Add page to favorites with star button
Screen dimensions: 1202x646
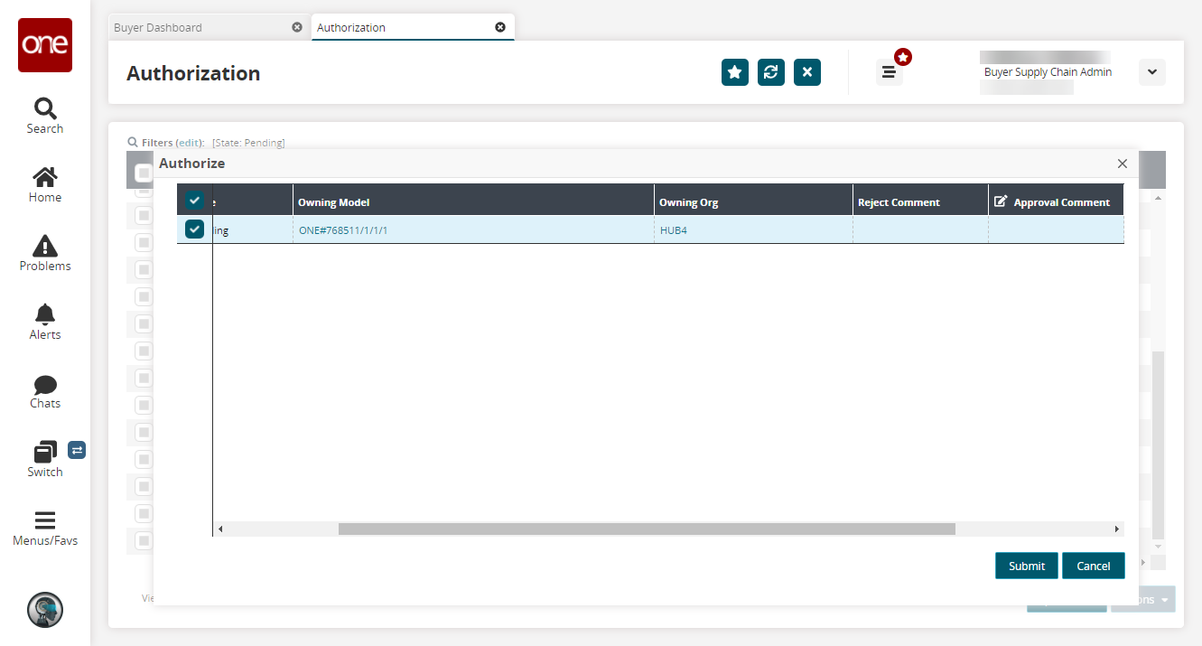(735, 72)
